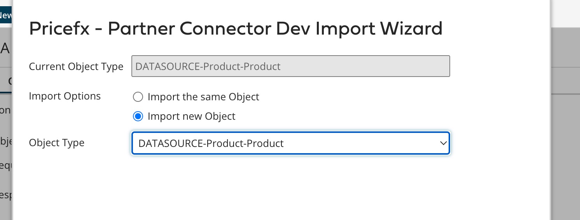Image resolution: width=580 pixels, height=220 pixels.
Task: Click the large "A" heading behind the dialog
Action: (x=5, y=49)
